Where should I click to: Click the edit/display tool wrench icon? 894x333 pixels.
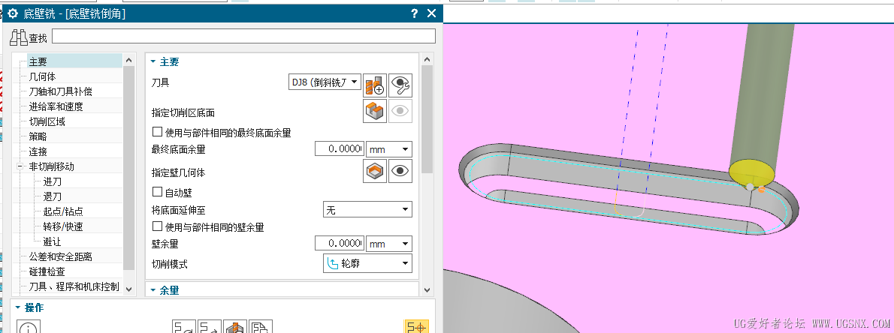click(x=400, y=85)
